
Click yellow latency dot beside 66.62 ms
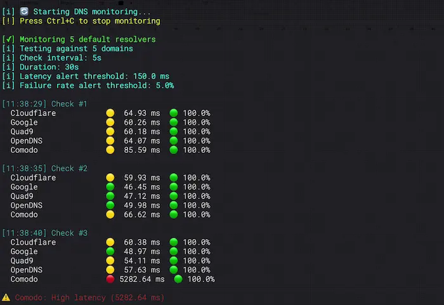(x=110, y=214)
